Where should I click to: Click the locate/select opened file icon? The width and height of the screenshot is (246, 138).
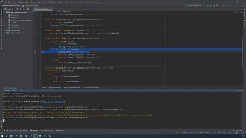(x=17, y=9)
